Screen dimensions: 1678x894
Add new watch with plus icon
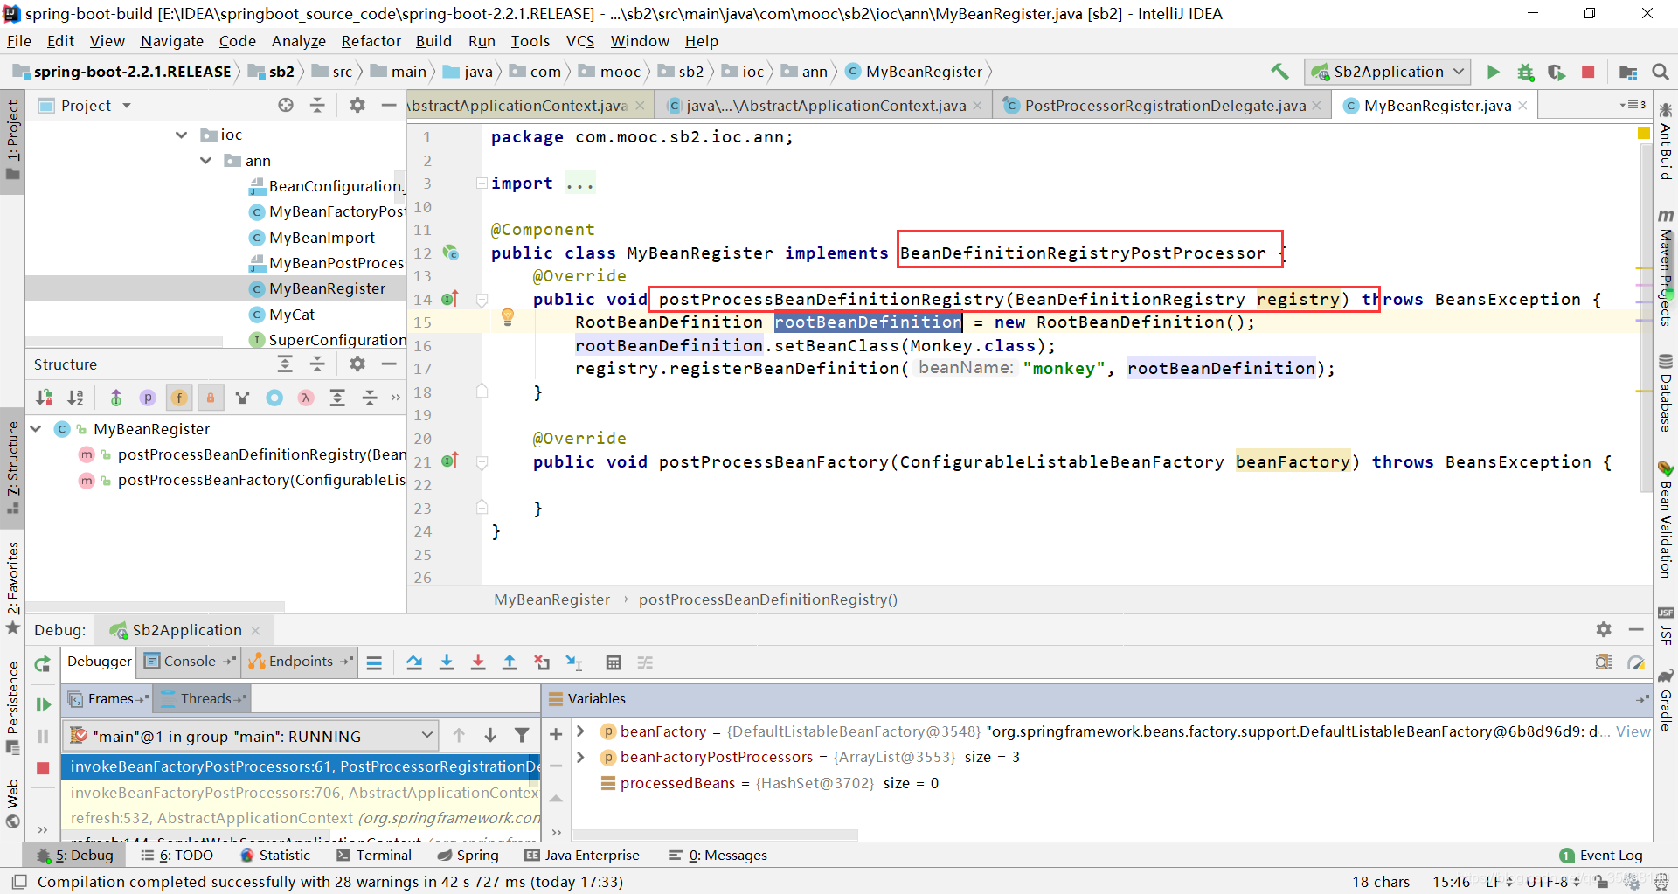pos(555,734)
